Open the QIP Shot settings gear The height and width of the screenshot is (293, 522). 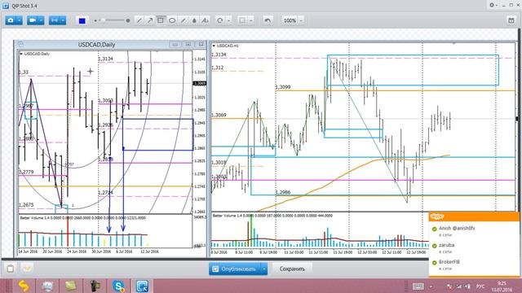pyautogui.click(x=492, y=6)
